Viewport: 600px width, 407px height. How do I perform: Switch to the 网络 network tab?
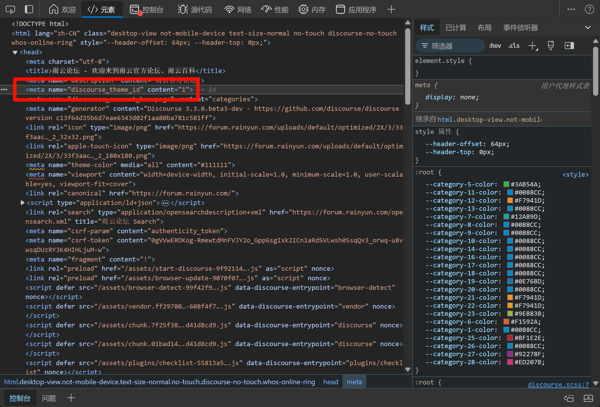(238, 10)
